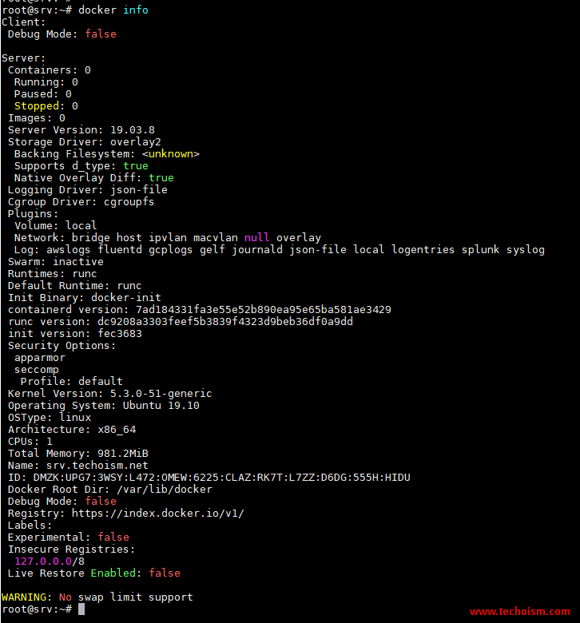The image size is (580, 623).
Task: Click 'Swarm: inactive' line
Action: (x=56, y=261)
